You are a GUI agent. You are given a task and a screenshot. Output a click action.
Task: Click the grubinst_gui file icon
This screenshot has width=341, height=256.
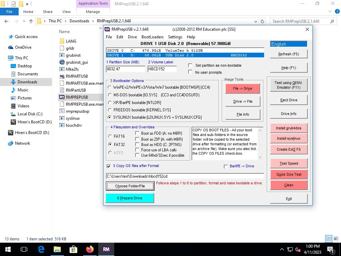[x=62, y=62]
